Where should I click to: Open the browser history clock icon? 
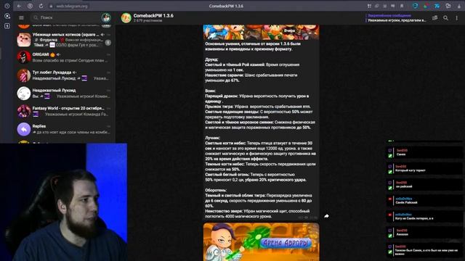tap(7, 6)
